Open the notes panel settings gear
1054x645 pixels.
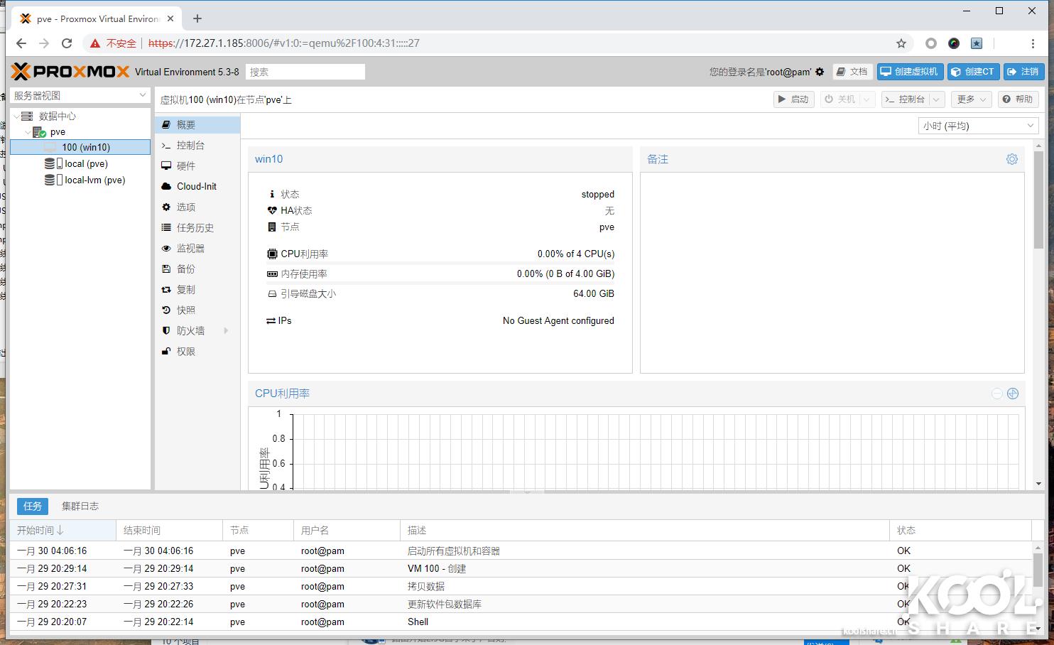[1011, 159]
